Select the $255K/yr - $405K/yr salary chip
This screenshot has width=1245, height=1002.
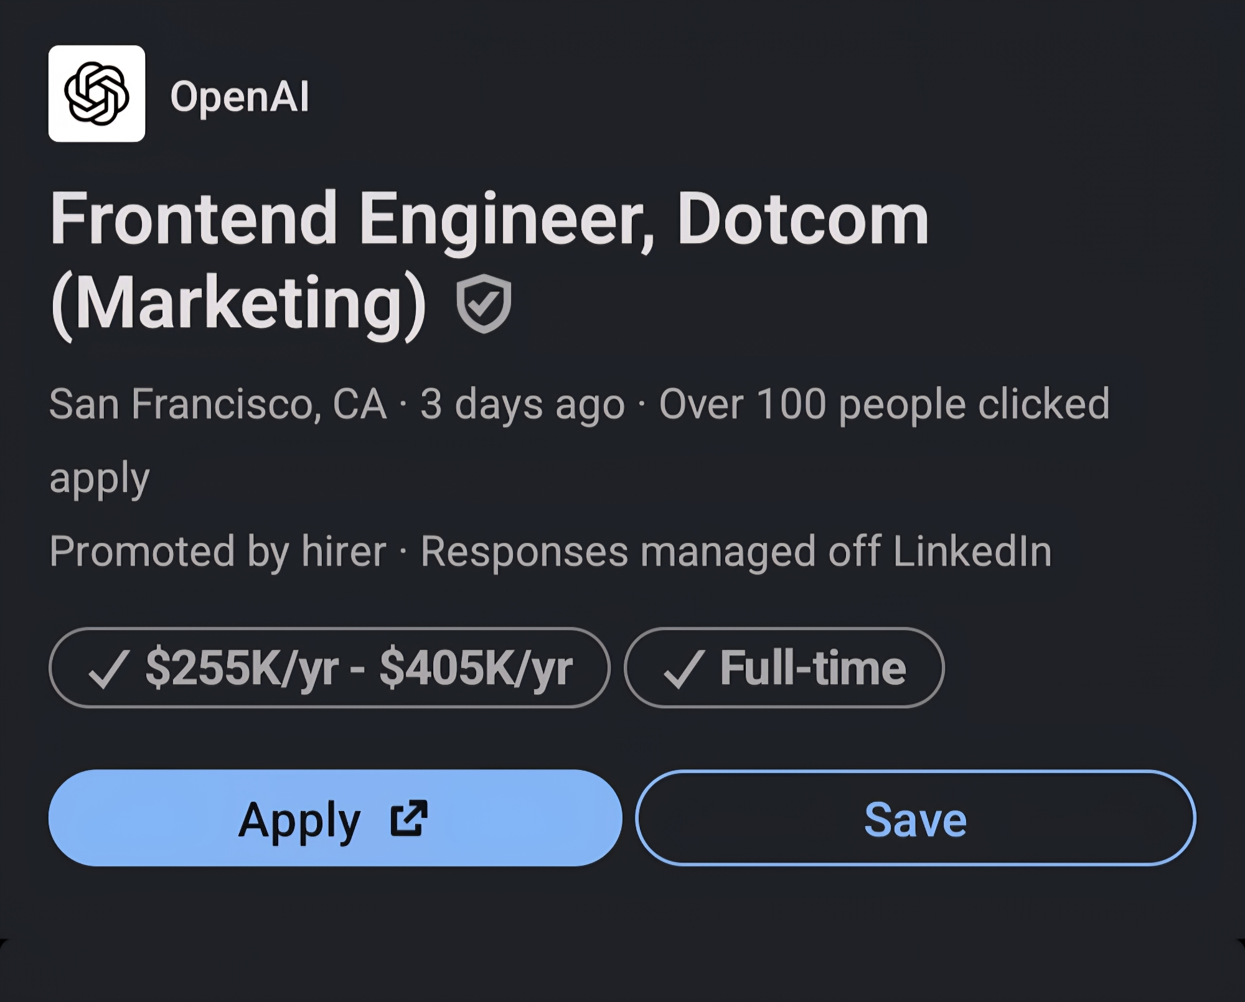[x=329, y=668]
